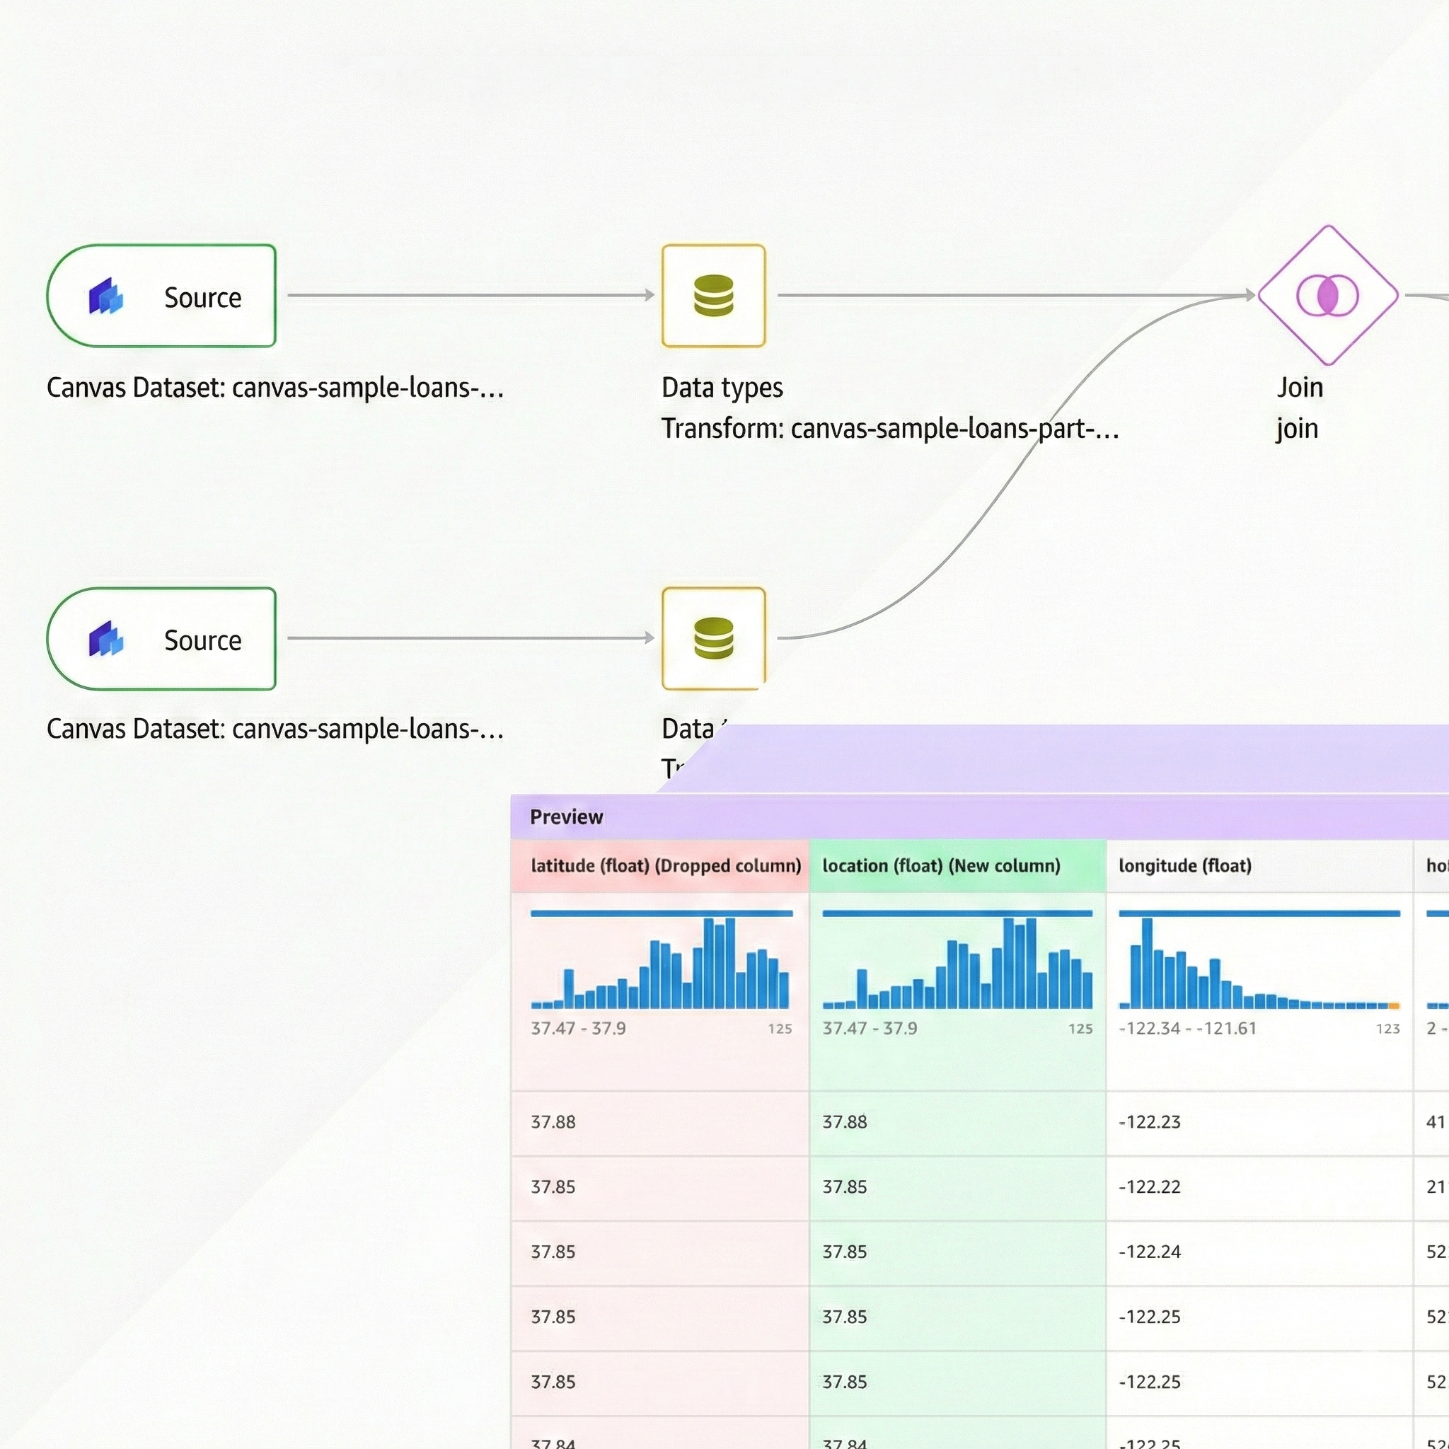Select the upper Source node
The width and height of the screenshot is (1449, 1449).
tap(161, 296)
